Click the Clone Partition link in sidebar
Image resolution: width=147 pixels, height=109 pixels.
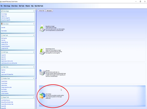coord(4,31)
